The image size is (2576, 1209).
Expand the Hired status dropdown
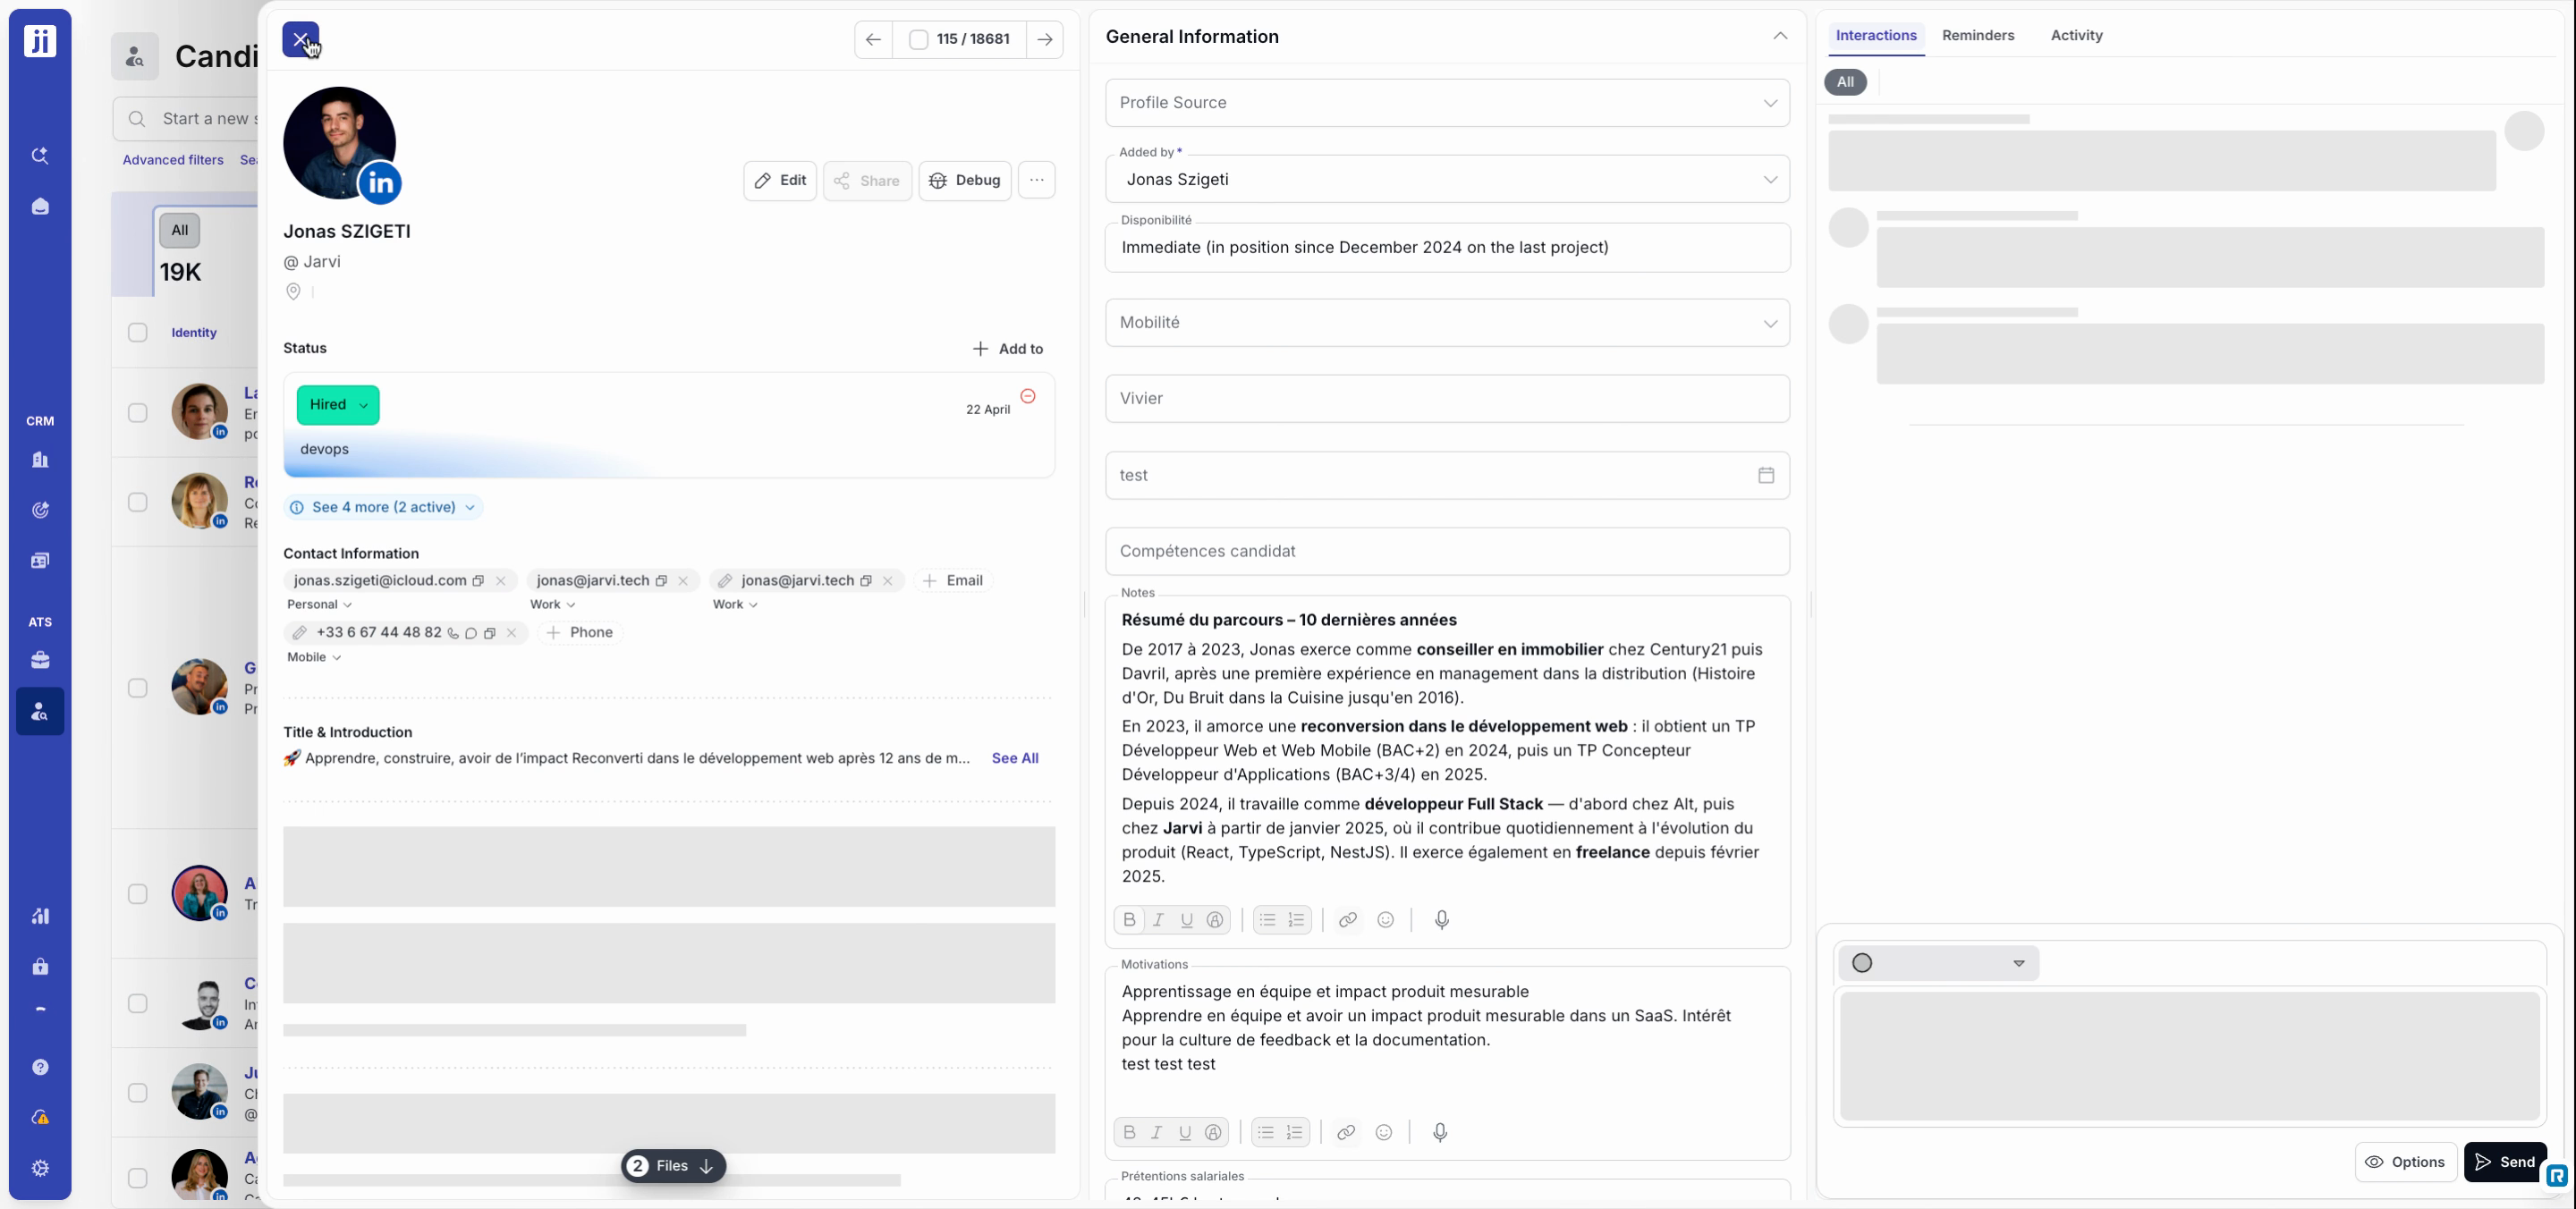pos(338,405)
